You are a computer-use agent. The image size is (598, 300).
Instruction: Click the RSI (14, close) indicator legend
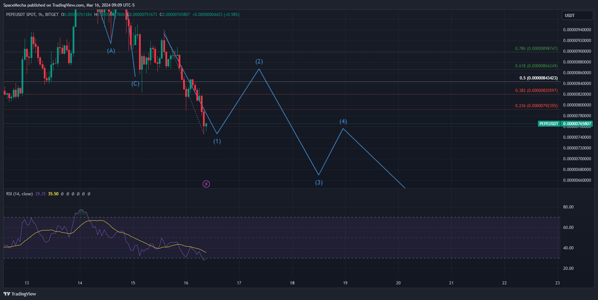pos(19,194)
